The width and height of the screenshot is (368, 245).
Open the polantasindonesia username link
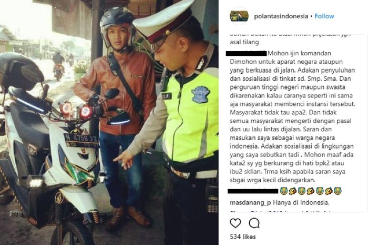pyautogui.click(x=281, y=16)
